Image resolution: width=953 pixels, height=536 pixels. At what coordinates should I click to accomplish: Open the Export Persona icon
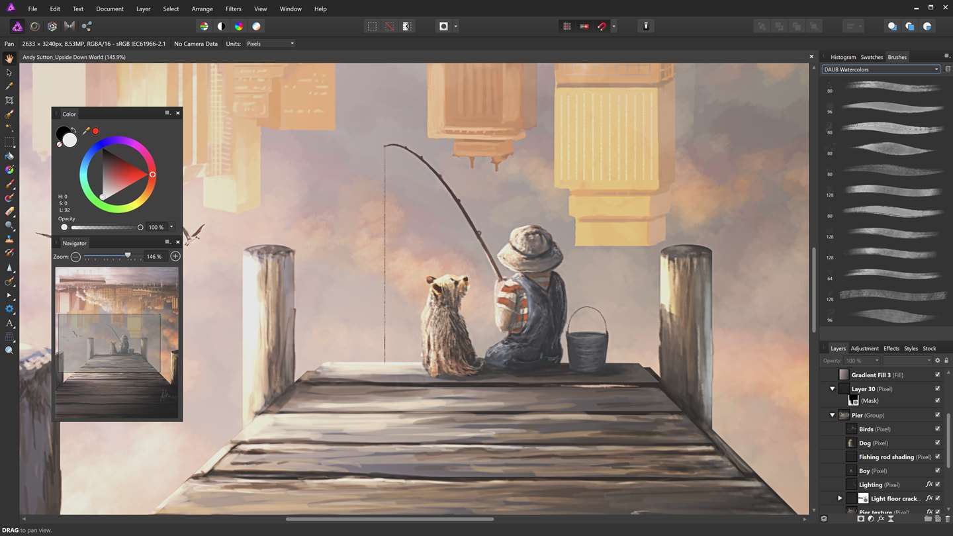pyautogui.click(x=87, y=26)
